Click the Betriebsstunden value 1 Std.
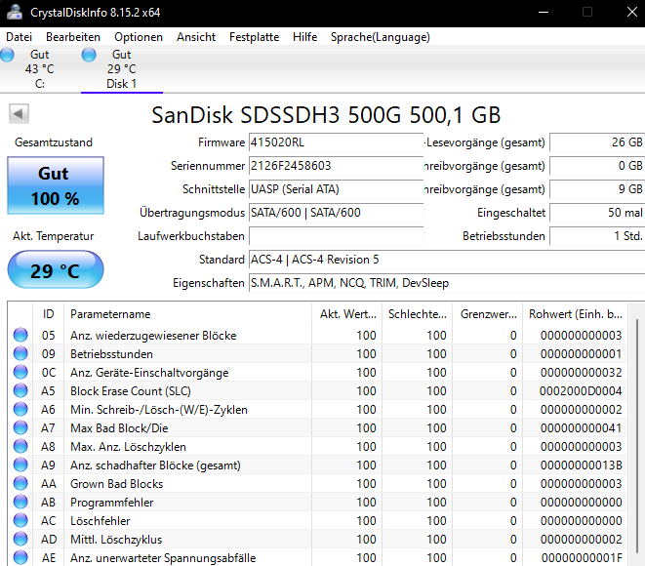 597,236
